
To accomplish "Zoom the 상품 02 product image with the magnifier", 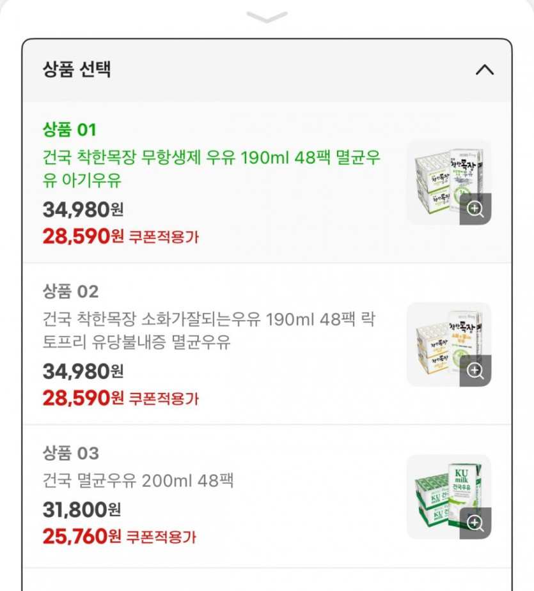I will coord(475,371).
